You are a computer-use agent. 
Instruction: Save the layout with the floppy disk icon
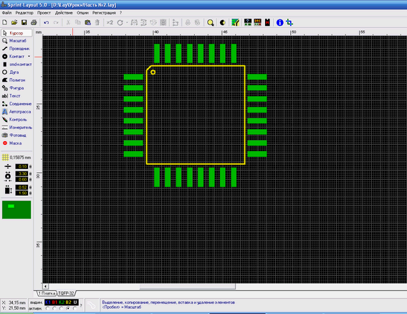[x=24, y=23]
